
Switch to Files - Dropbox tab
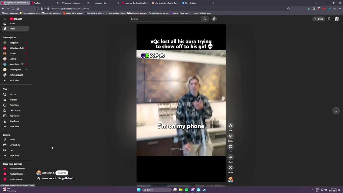(195, 3)
